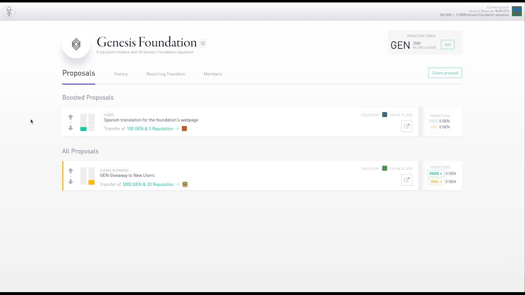The image size is (525, 295).
Task: Downvote the Spanish translation proposal
Action: pos(71,128)
